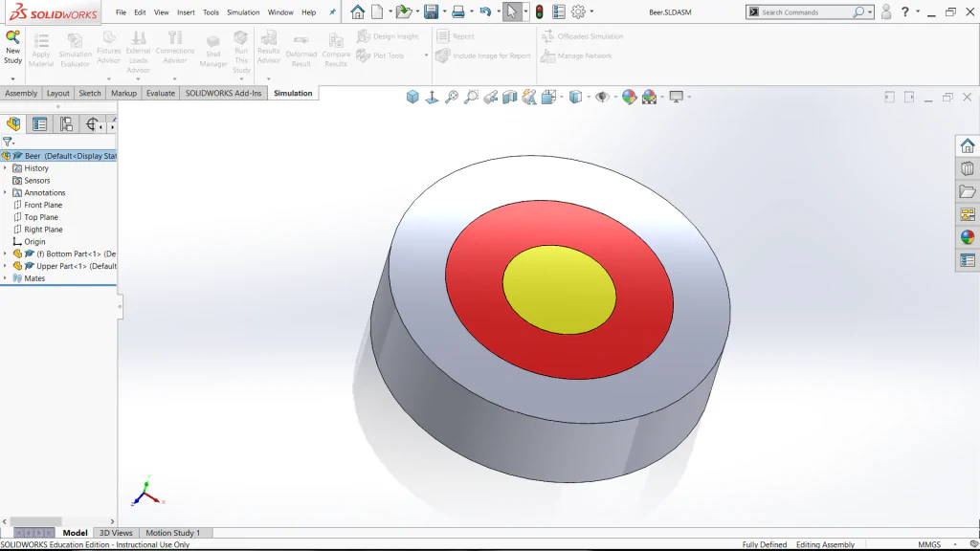Select the yellow center face of the model

click(x=559, y=289)
